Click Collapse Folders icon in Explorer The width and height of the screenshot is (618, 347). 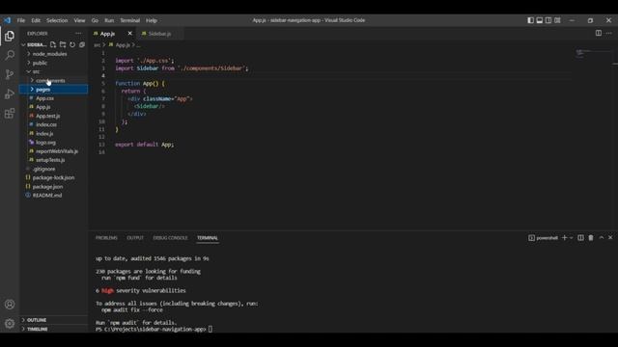81,45
